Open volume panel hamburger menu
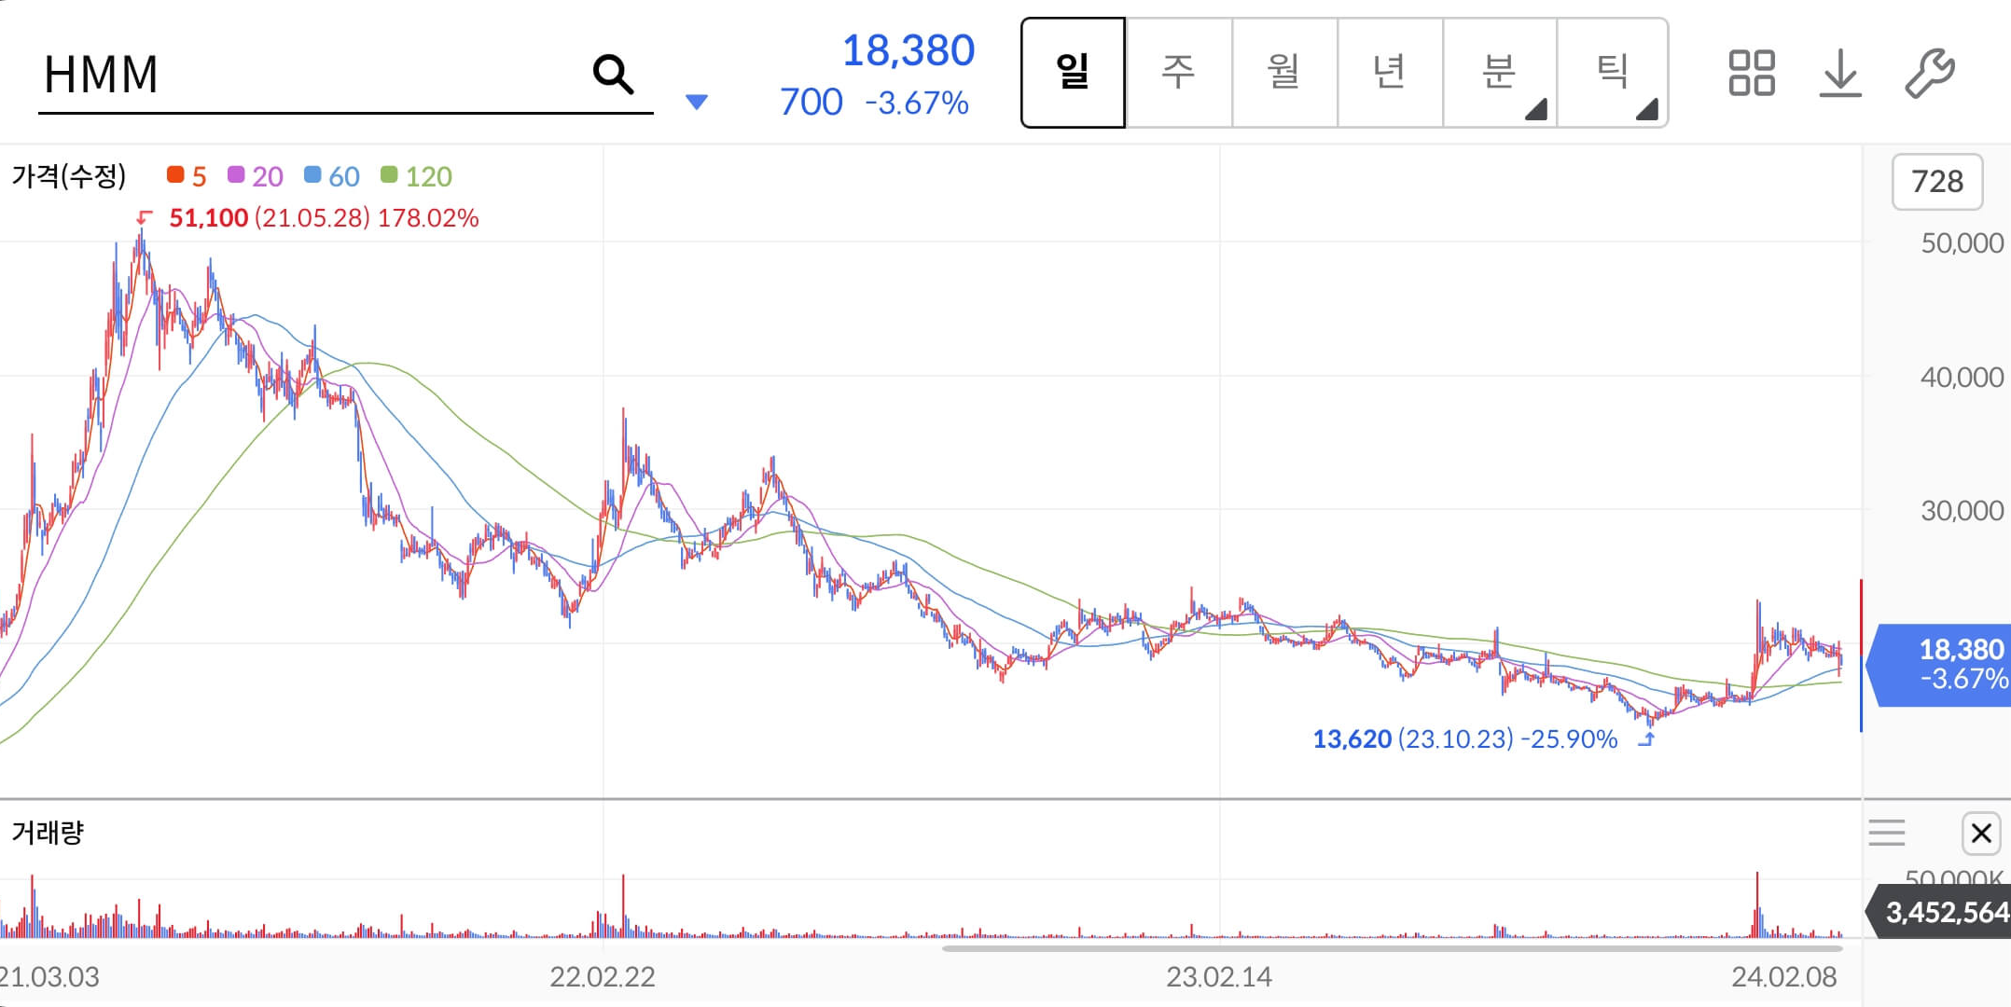Screen dimensions: 2011x1007 pos(1887,833)
